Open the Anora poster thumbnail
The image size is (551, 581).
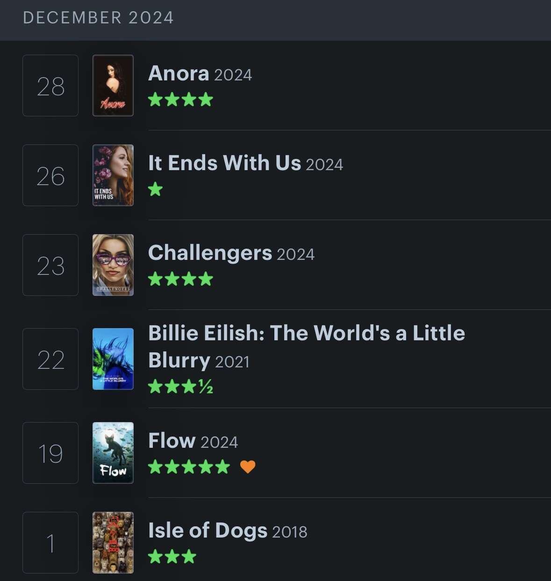coord(113,86)
